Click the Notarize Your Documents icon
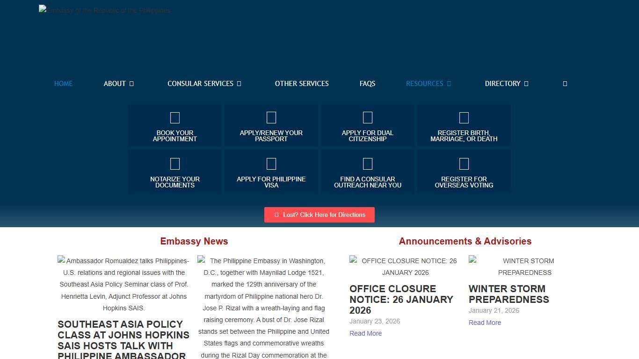This screenshot has width=639, height=359. pyautogui.click(x=175, y=164)
